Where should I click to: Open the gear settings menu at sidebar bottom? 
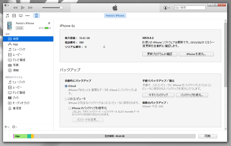coord(15,127)
